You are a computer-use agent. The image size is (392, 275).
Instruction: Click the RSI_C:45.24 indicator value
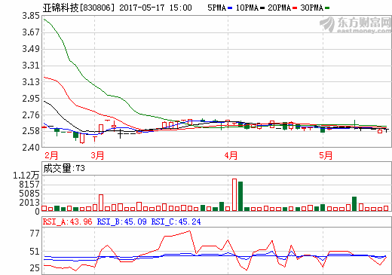(x=176, y=222)
